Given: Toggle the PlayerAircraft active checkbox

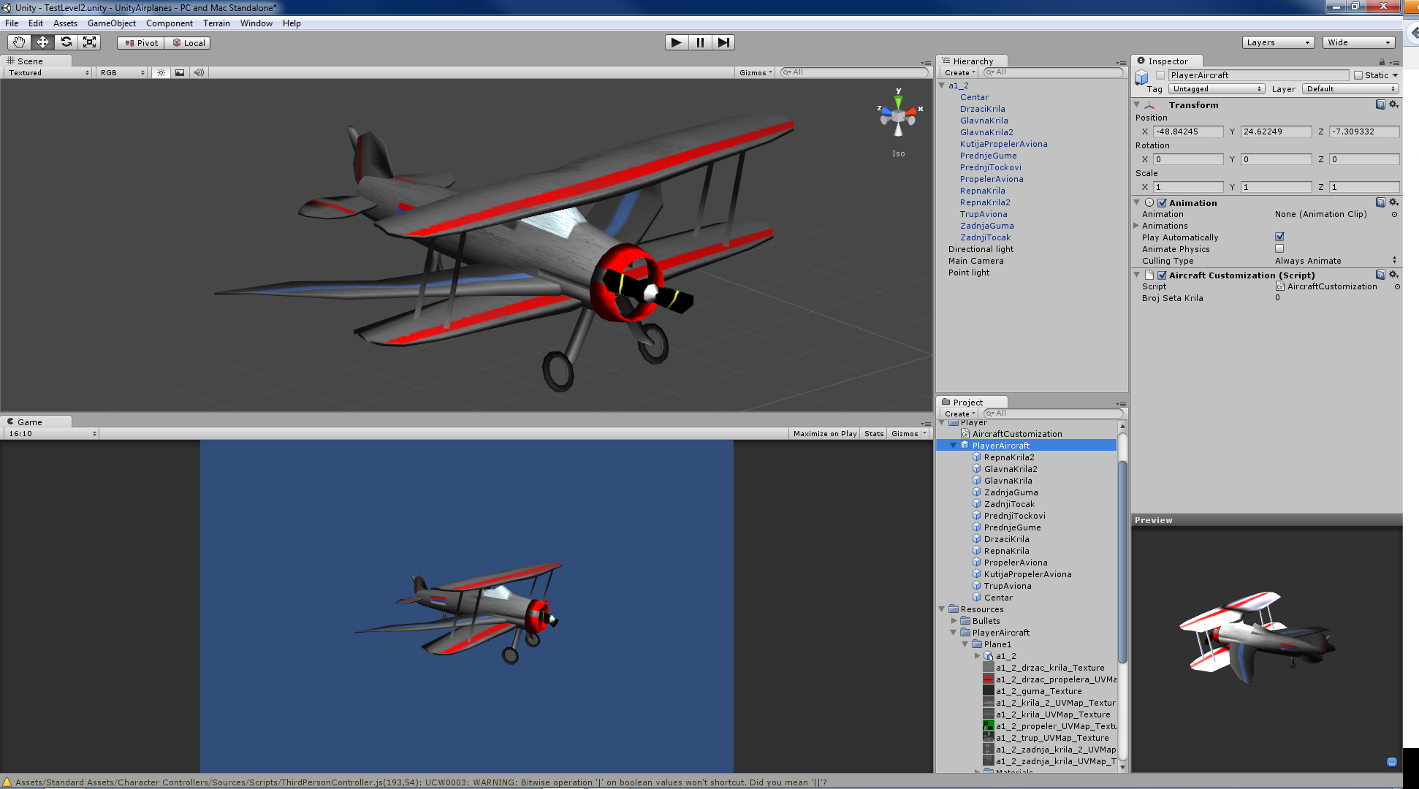Looking at the screenshot, I should pyautogui.click(x=1160, y=75).
